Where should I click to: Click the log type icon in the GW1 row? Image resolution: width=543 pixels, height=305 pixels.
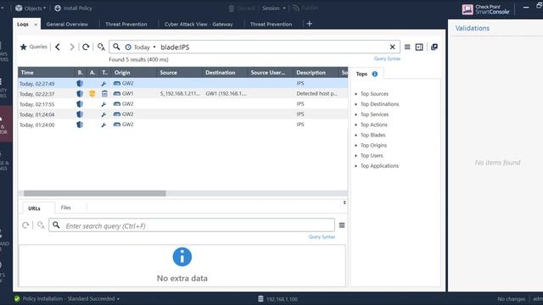pos(104,94)
